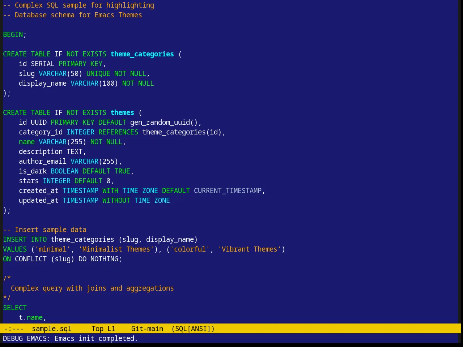Click 'TRUE' default value on is_dark line
The image size is (463, 347).
[122, 171]
